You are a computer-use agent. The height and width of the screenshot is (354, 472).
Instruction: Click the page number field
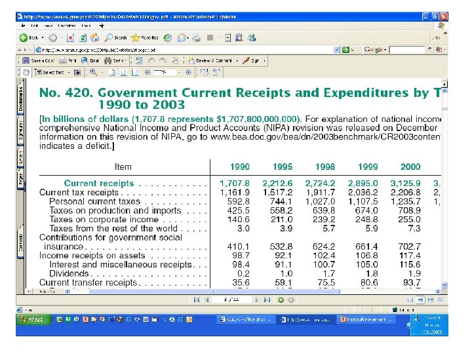pyautogui.click(x=231, y=300)
